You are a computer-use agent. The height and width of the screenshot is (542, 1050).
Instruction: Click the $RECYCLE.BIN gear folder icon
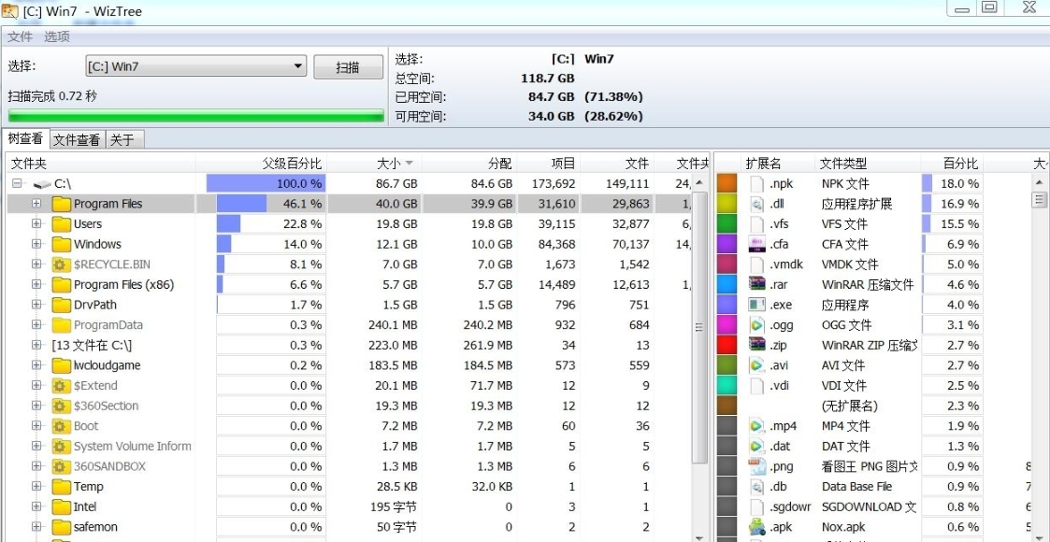coord(62,264)
